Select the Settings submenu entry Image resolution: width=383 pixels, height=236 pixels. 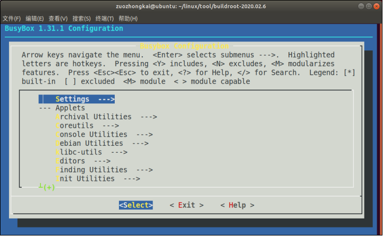(76, 99)
